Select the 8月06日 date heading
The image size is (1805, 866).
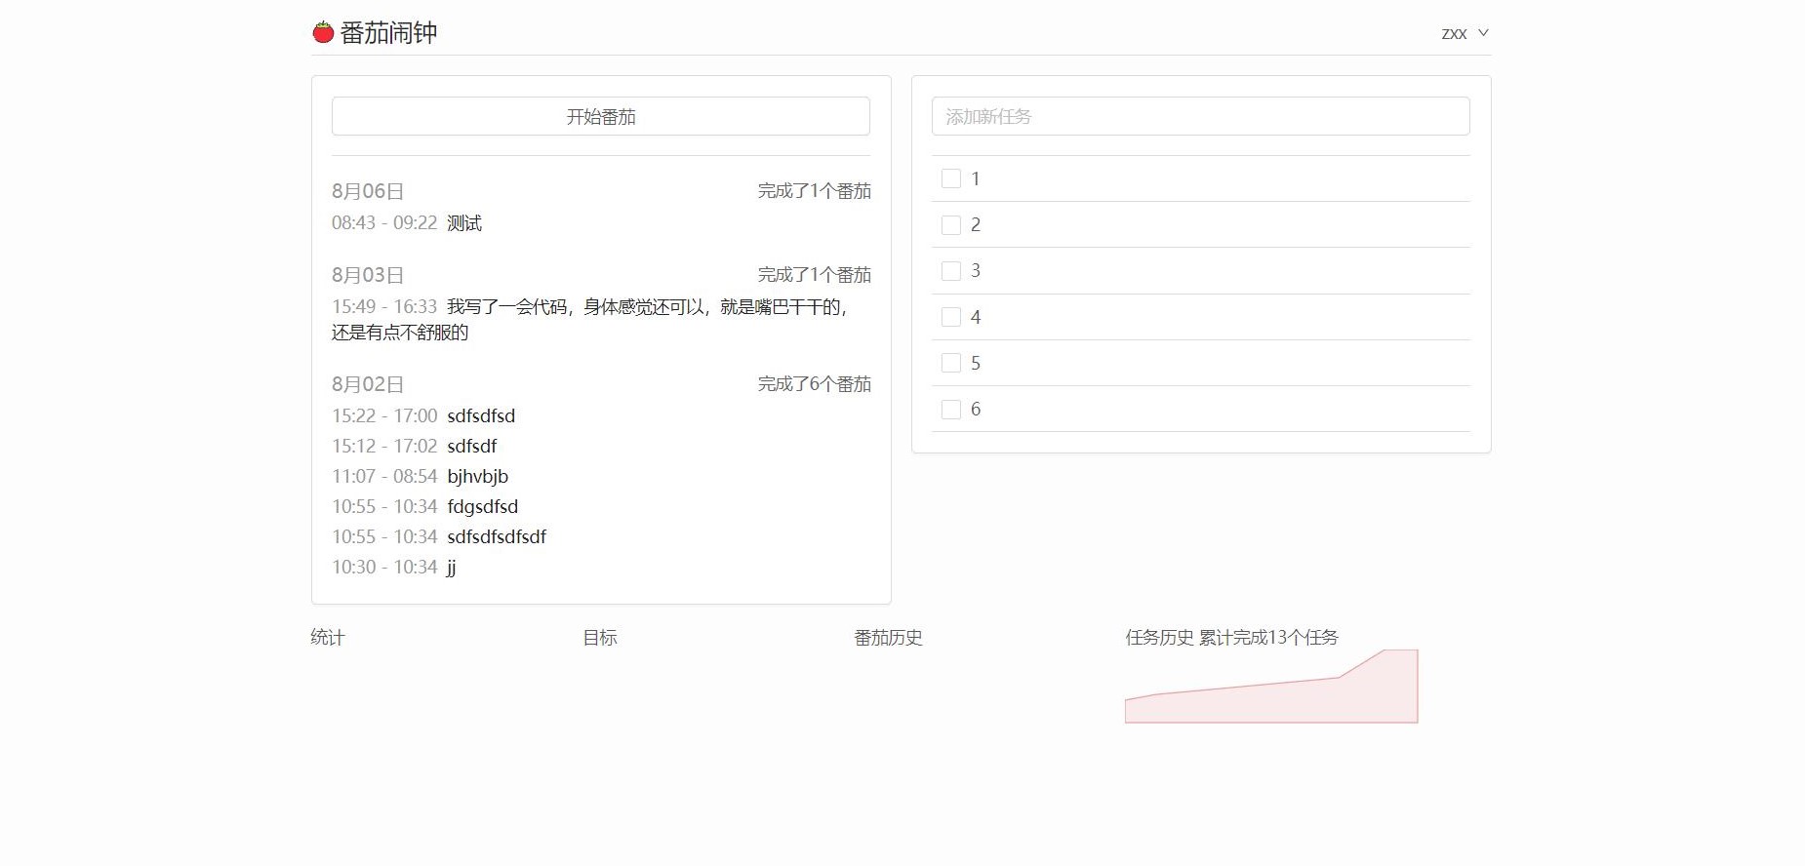(368, 191)
